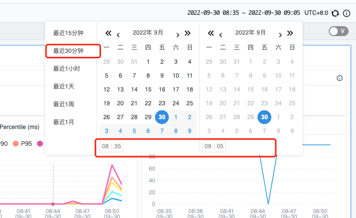Select 最近1月 quick range
356x218 pixels.
[x=63, y=122]
